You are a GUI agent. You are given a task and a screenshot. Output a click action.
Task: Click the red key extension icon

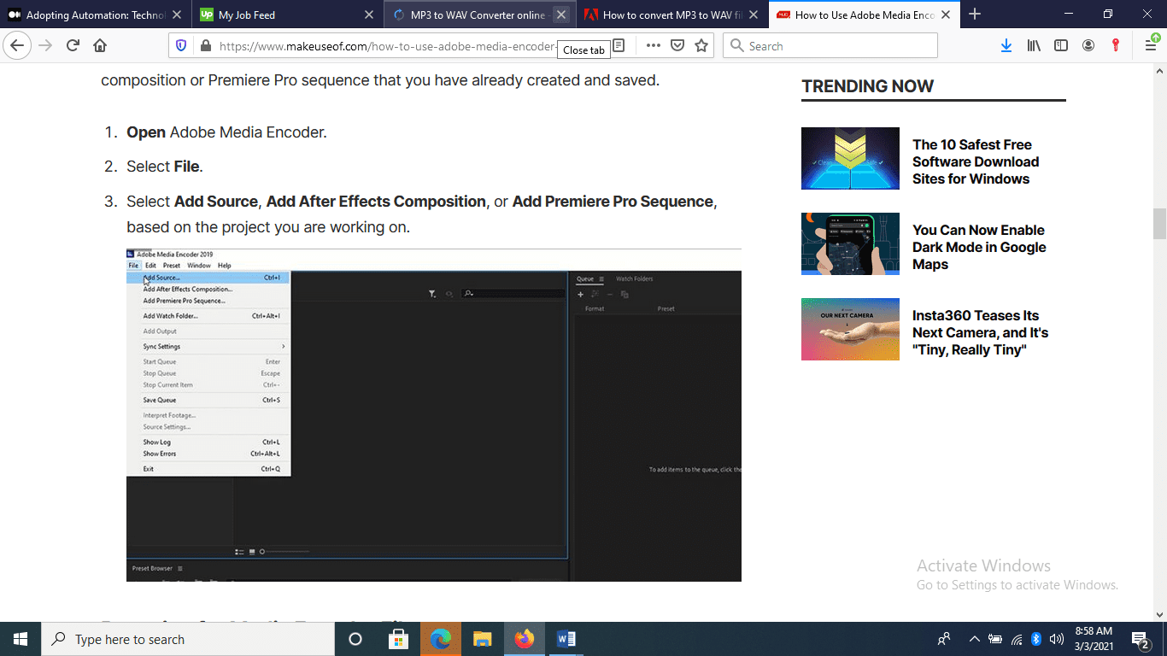tap(1116, 46)
